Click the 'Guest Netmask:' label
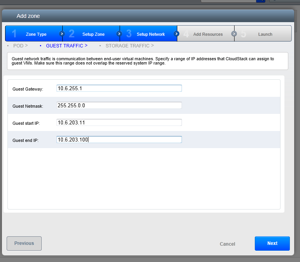Image resolution: width=300 pixels, height=262 pixels. tap(28, 106)
